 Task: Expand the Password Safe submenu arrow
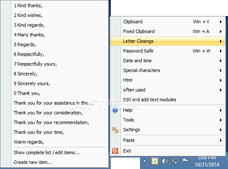tap(221, 51)
